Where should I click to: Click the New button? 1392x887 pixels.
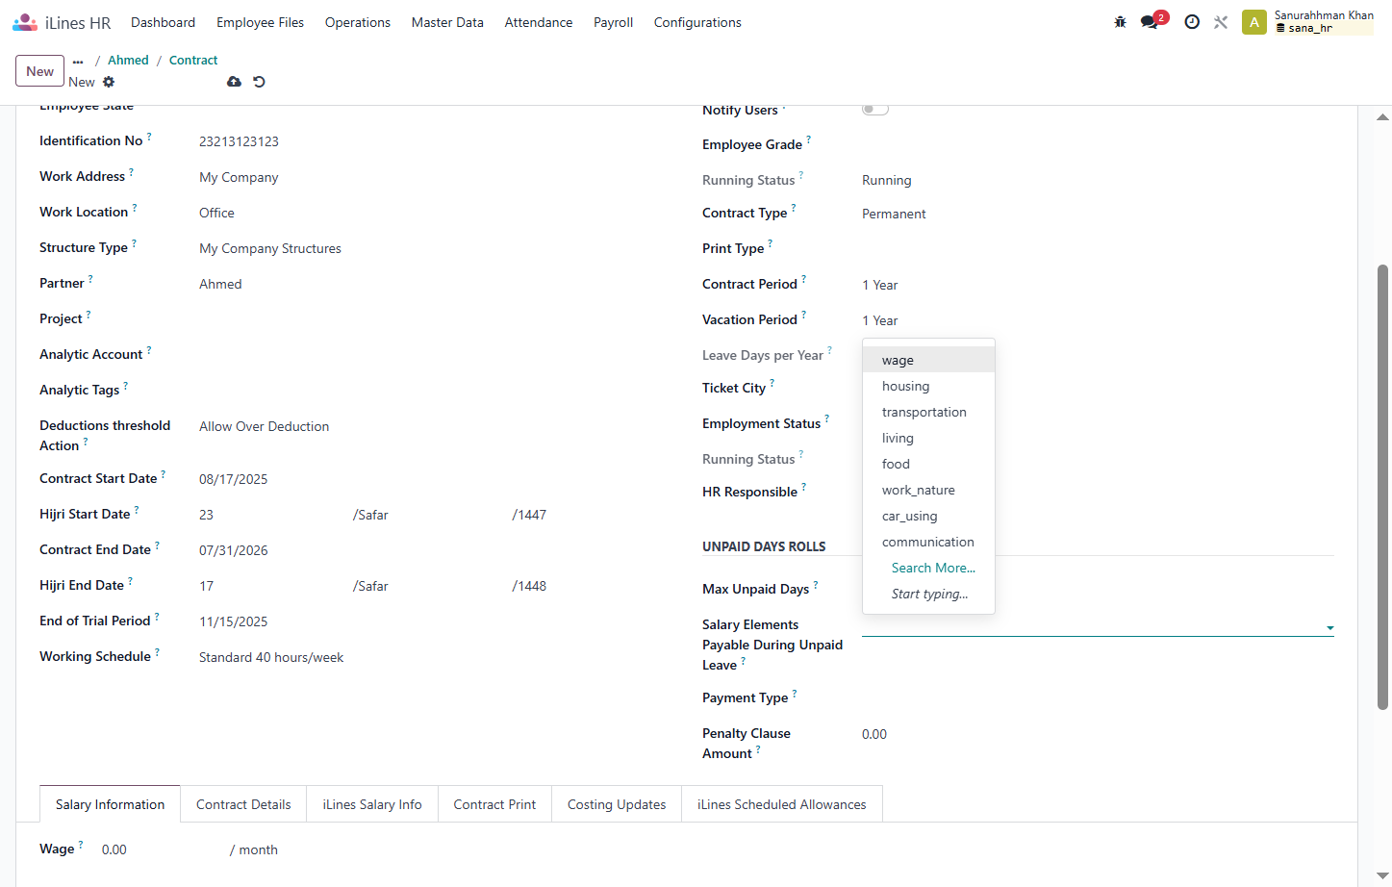(x=40, y=71)
